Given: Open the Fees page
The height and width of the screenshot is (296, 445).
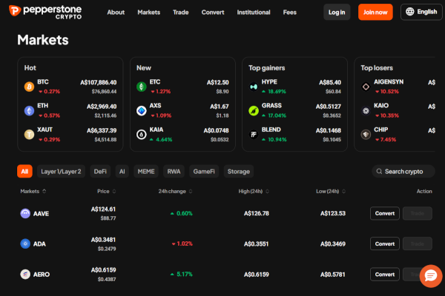Looking at the screenshot, I should [290, 12].
